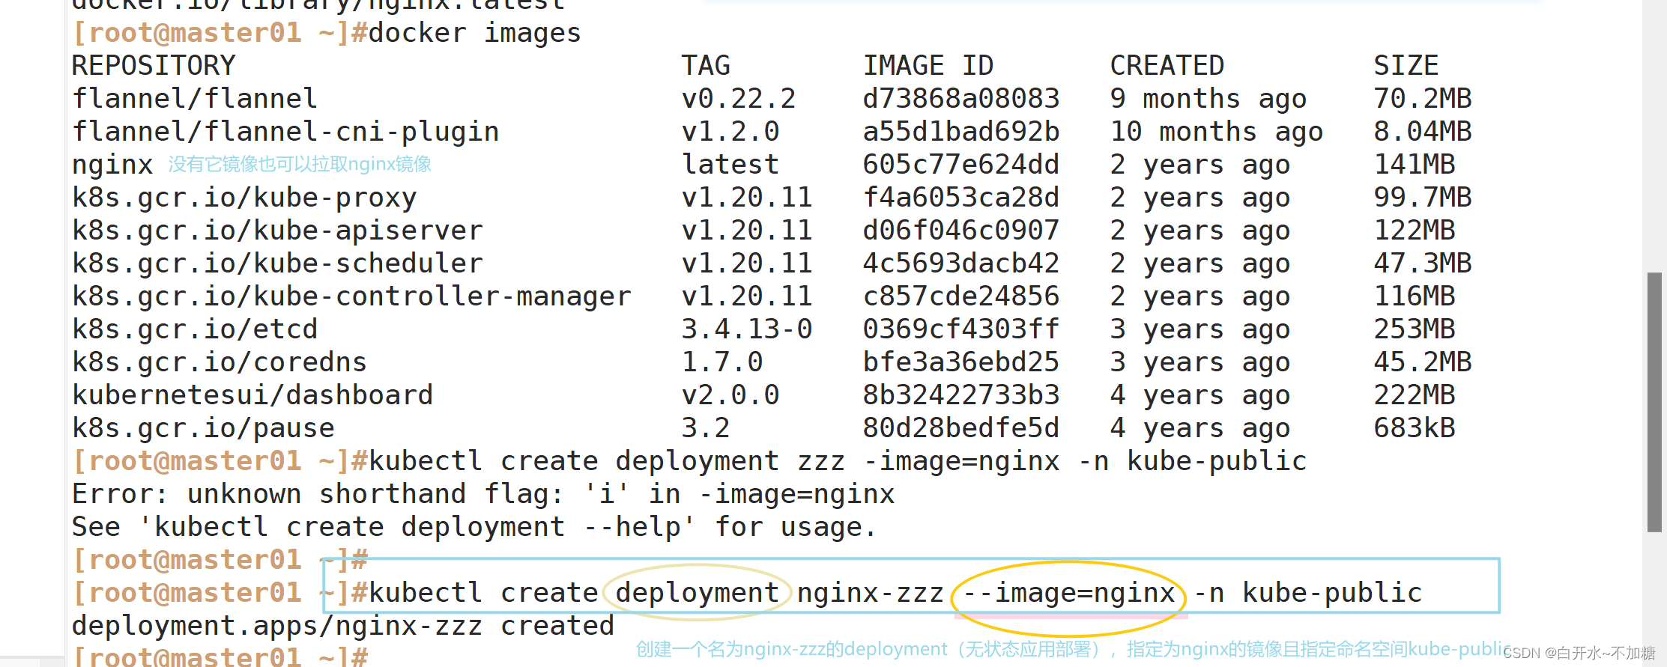Click image ID 80d28bedfe5d
The height and width of the screenshot is (667, 1667).
[x=961, y=428]
